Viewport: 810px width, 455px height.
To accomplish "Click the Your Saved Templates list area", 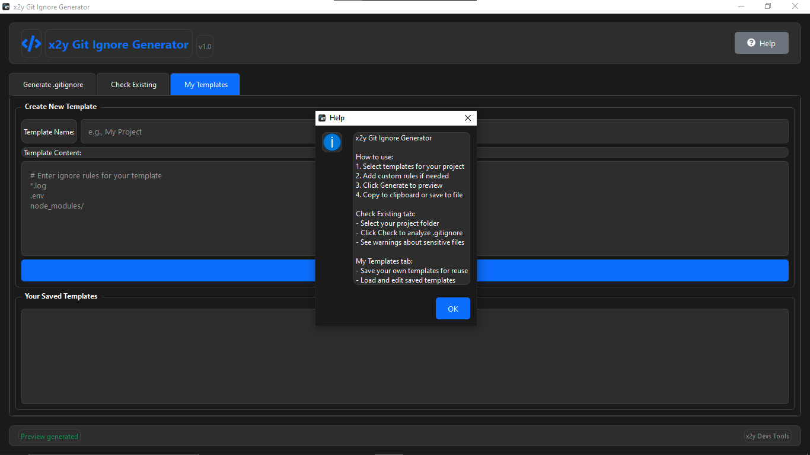I will [178, 355].
